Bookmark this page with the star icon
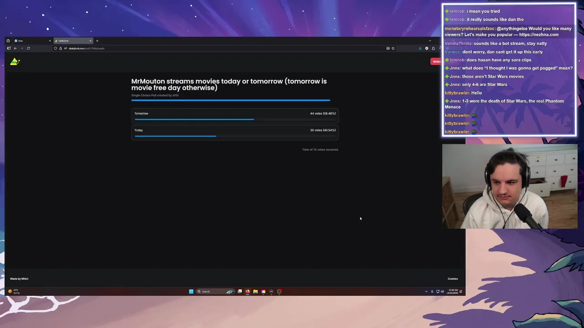 393,48
